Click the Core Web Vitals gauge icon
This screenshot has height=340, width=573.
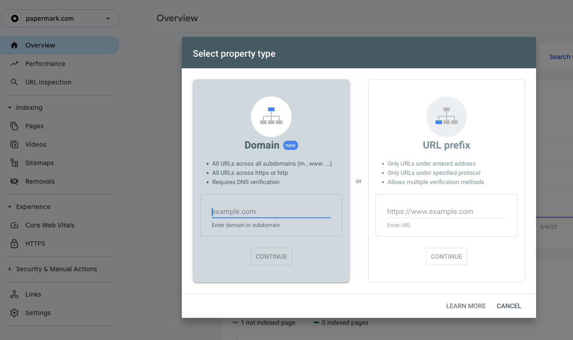click(14, 225)
